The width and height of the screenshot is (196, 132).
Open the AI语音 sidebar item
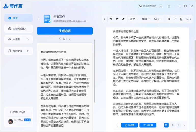(x=18, y=39)
